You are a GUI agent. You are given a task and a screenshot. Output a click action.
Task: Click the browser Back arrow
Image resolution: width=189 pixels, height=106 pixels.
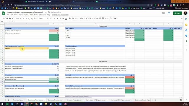point(2,5)
